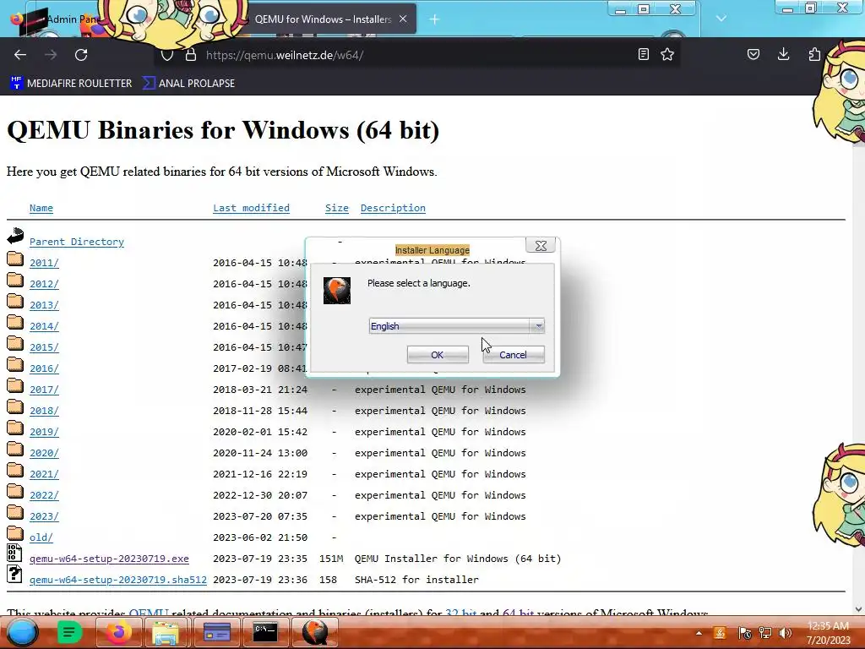Open the 2016/ folder link
865x649 pixels.
44,368
